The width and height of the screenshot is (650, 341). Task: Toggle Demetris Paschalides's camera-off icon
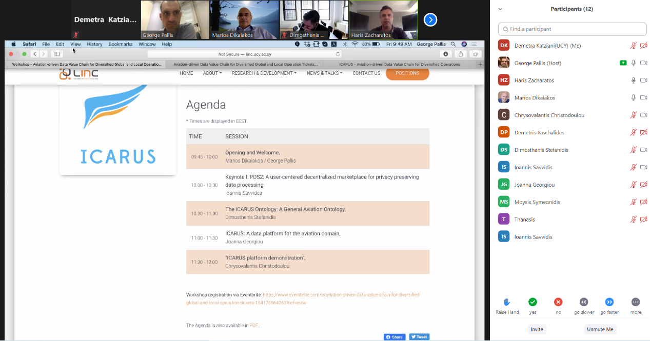[x=644, y=133]
